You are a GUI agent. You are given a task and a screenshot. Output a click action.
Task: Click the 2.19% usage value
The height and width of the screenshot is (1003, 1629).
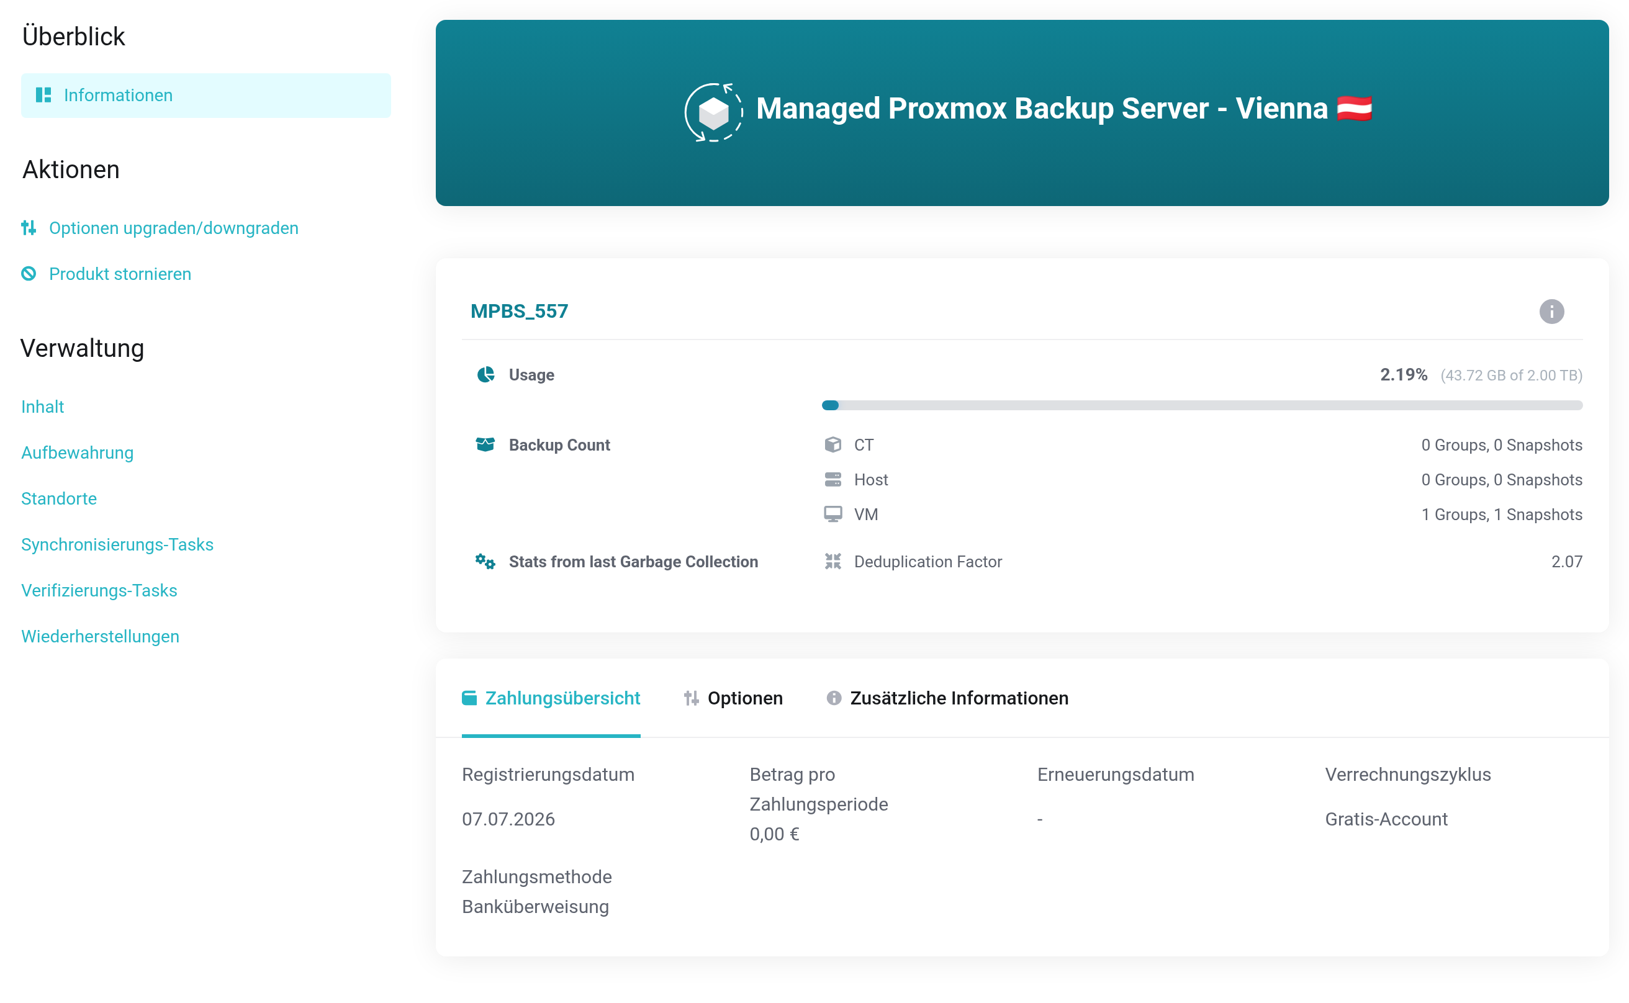pyautogui.click(x=1404, y=375)
